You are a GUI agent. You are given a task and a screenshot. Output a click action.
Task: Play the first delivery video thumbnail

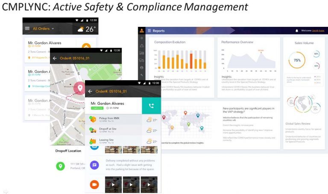(113, 185)
